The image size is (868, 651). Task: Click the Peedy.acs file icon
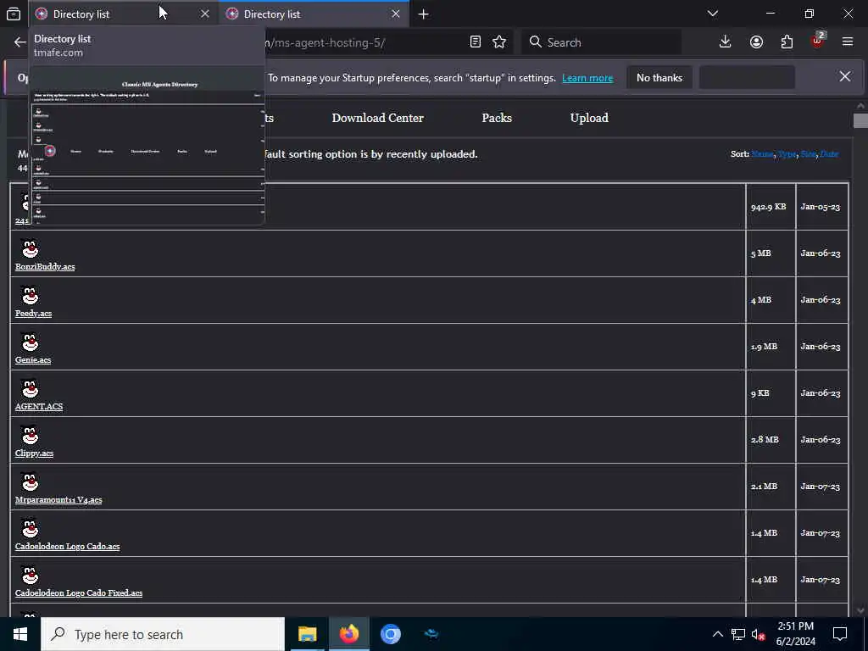tap(30, 295)
